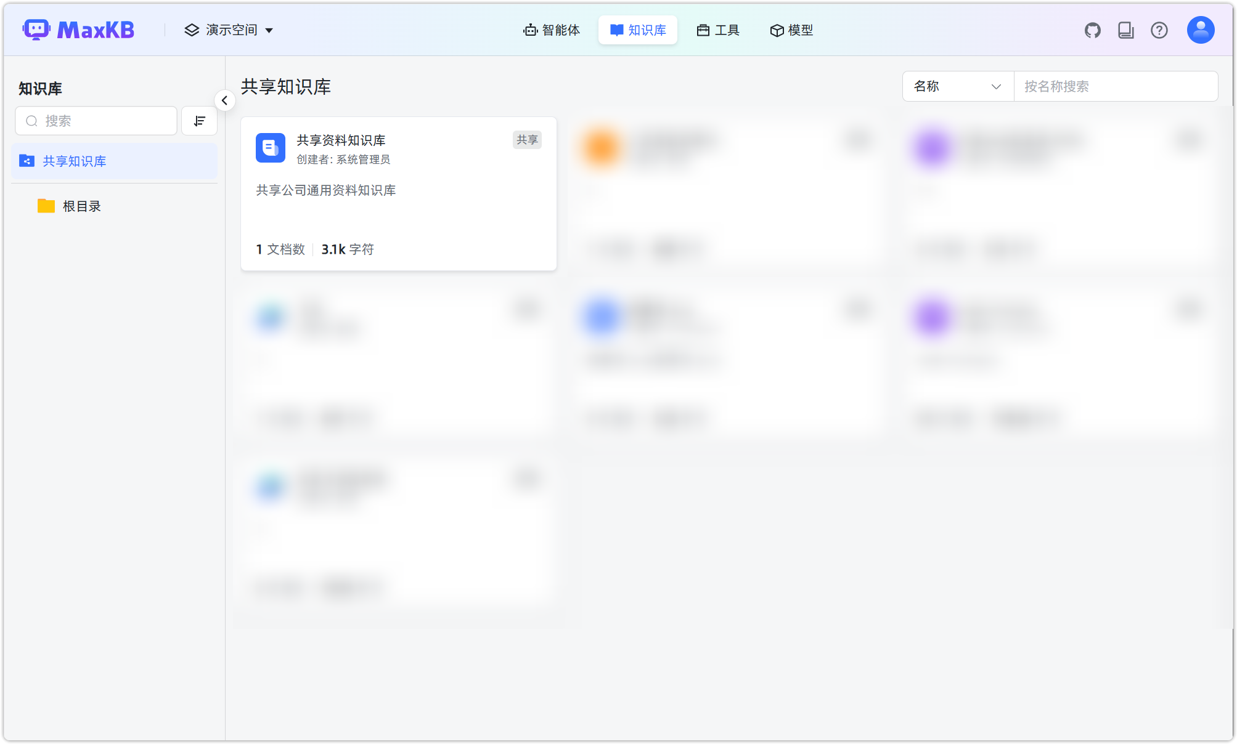The image size is (1237, 744).
Task: Expand the 演示空间 workspace switcher
Action: [x=229, y=30]
